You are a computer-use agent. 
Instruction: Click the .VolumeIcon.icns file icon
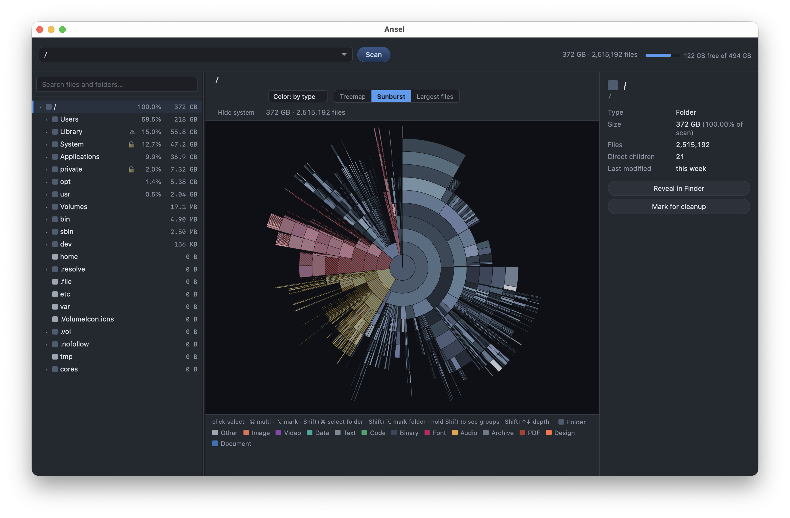coord(55,319)
